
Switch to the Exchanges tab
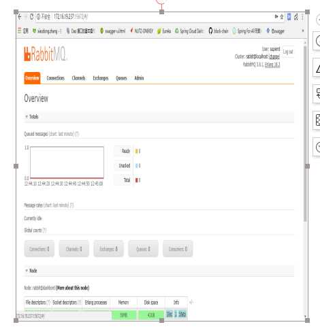pyautogui.click(x=101, y=78)
